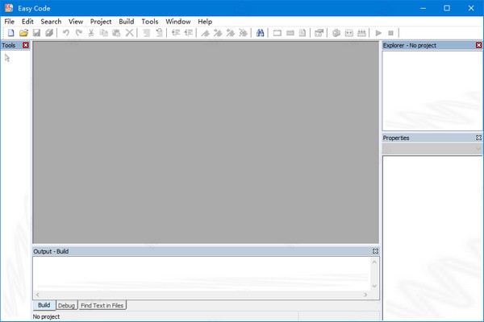The image size is (484, 322).
Task: Toggle the Output panel dock button
Action: point(375,251)
